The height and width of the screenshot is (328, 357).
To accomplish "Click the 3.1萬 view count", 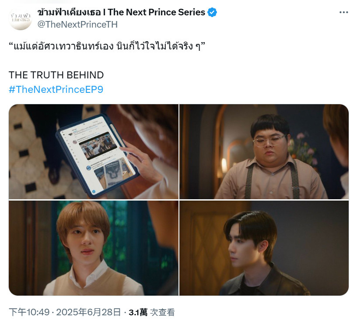I will tap(138, 312).
